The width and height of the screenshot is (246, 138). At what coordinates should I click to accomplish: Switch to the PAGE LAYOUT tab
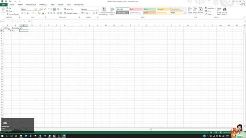(x=31, y=5)
